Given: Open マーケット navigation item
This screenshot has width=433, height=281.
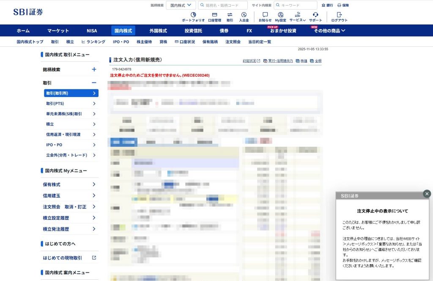Looking at the screenshot, I should click(x=58, y=31).
